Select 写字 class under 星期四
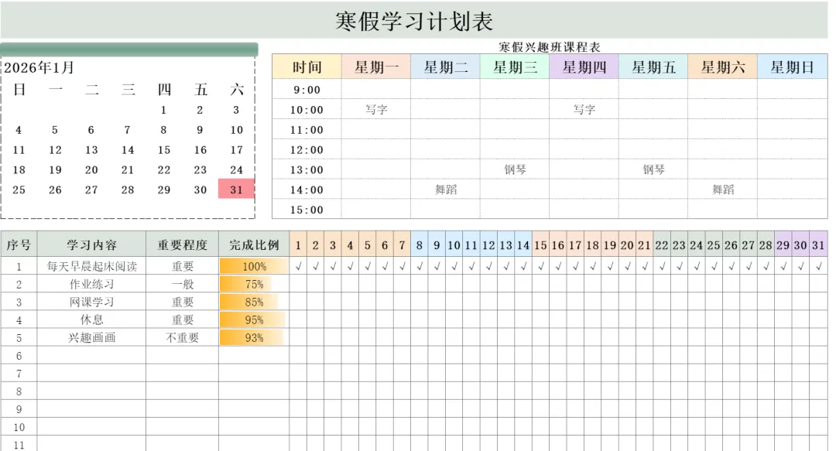 click(584, 109)
